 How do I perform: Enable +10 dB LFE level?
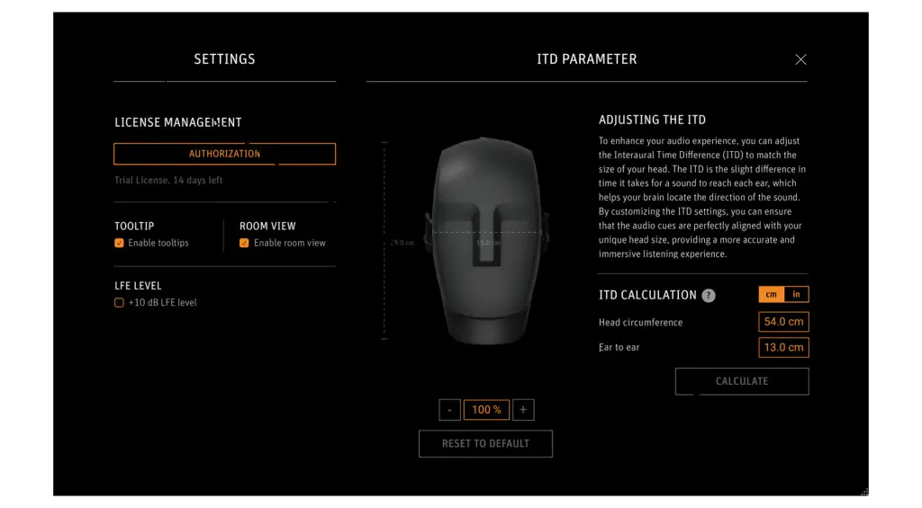(120, 303)
